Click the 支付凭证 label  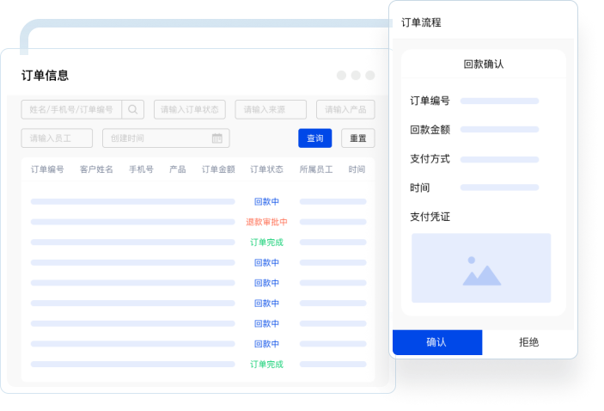pos(430,217)
